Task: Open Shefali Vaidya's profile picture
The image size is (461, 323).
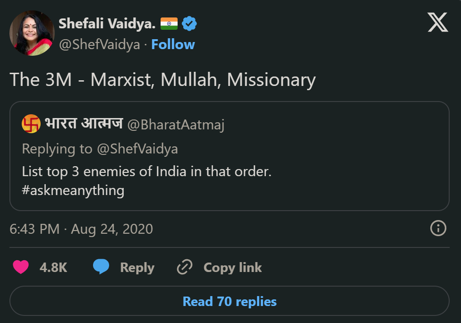Action: pos(32,33)
